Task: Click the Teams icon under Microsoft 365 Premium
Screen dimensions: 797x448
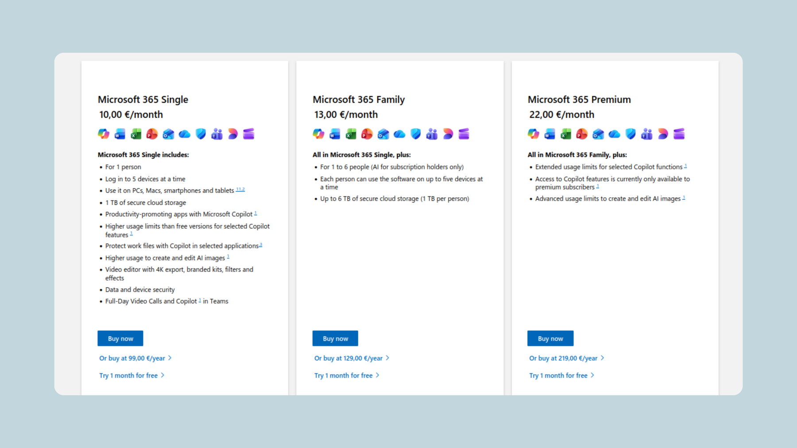Action: click(647, 134)
